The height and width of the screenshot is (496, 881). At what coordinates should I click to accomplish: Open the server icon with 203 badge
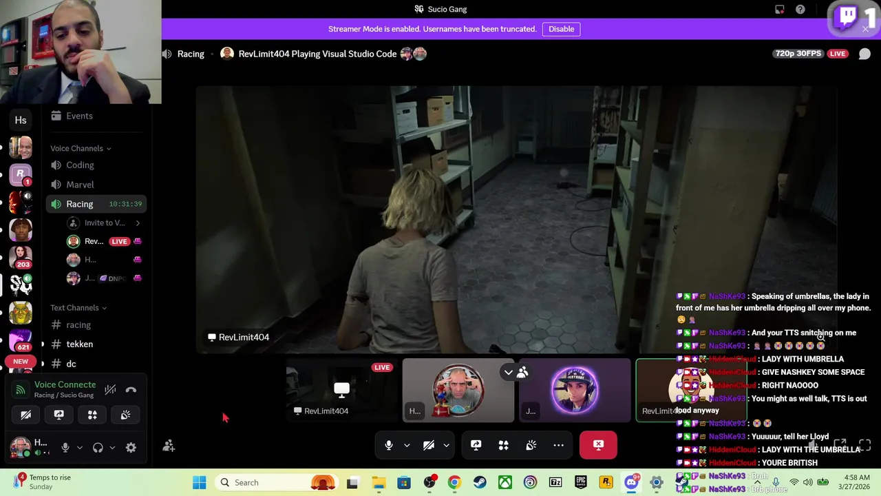point(21,256)
